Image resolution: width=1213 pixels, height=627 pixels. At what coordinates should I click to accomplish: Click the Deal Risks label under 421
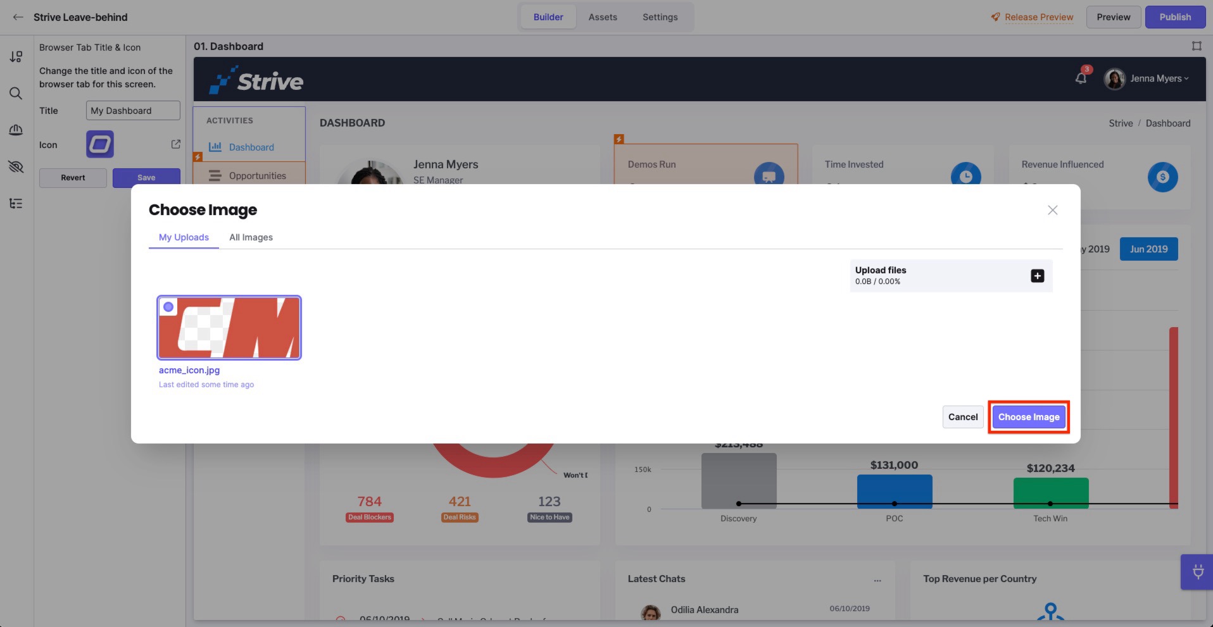460,518
